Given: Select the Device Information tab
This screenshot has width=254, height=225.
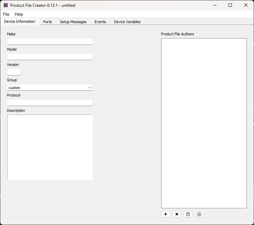Looking at the screenshot, I should tap(20, 21).
